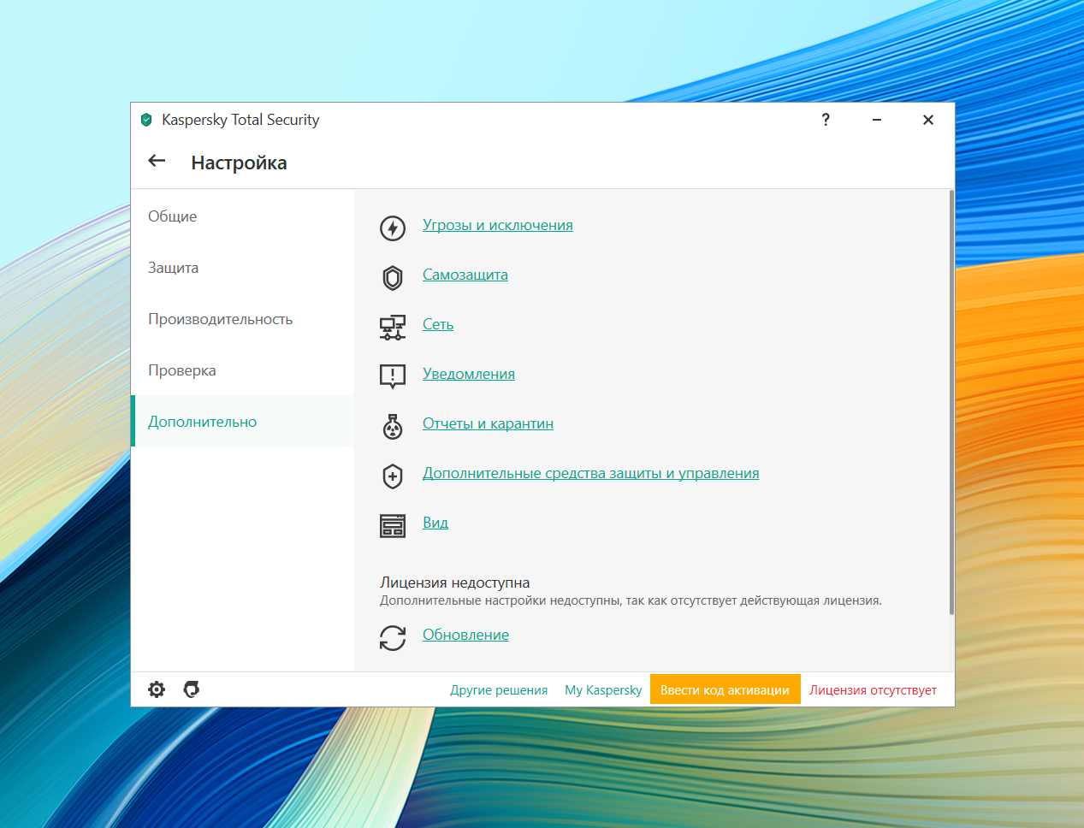The width and height of the screenshot is (1084, 828).
Task: Click the shield-plus additional protection icon
Action: click(393, 476)
